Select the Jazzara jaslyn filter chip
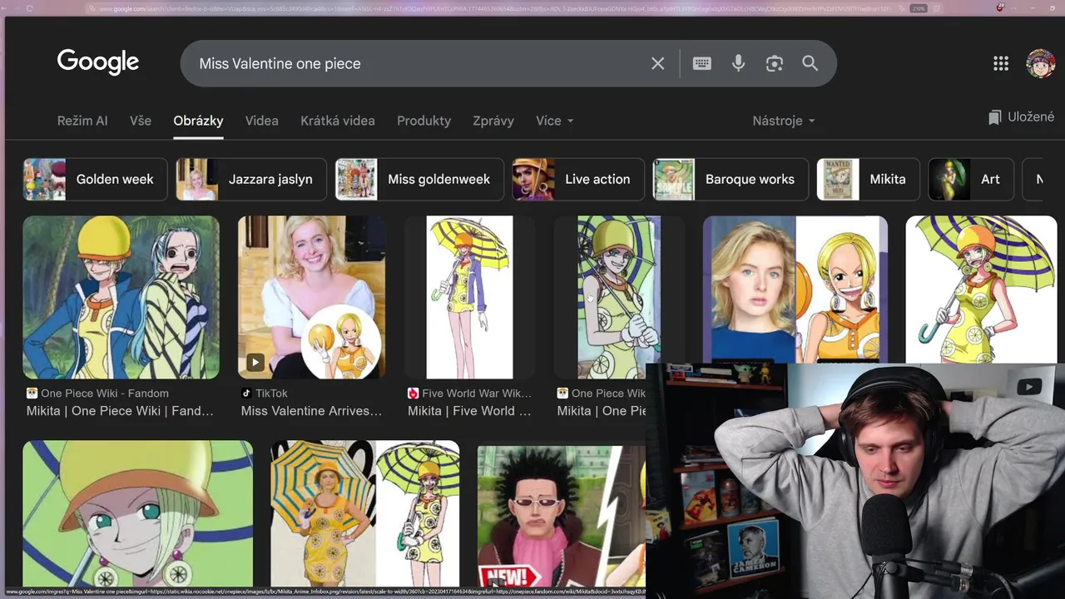This screenshot has width=1065, height=599. pyautogui.click(x=251, y=179)
